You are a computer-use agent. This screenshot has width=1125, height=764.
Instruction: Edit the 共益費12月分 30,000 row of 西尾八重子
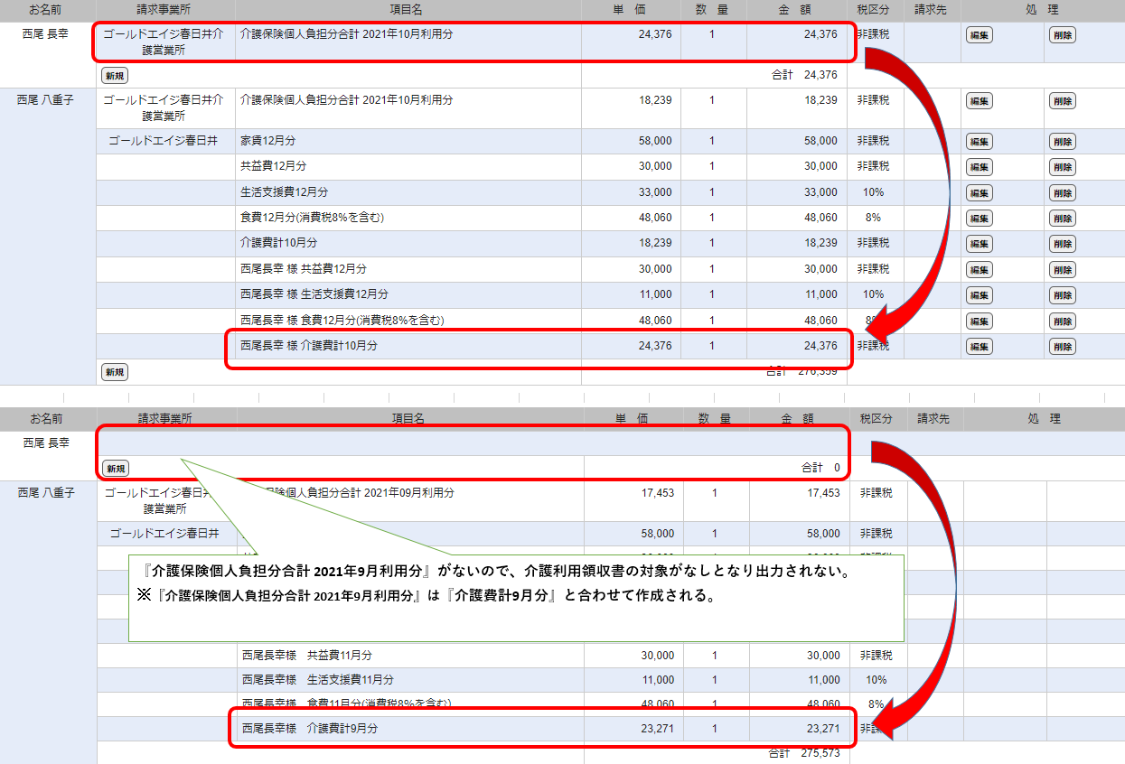click(979, 167)
